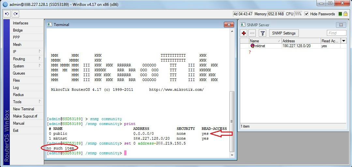Click the undo arrow toolbar button
The image size is (352, 167).
click(x=7, y=14)
